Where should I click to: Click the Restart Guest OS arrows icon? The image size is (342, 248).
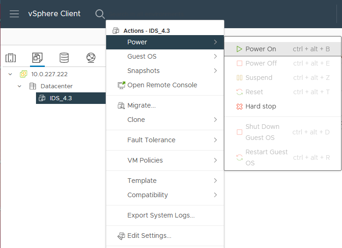pos(240,157)
